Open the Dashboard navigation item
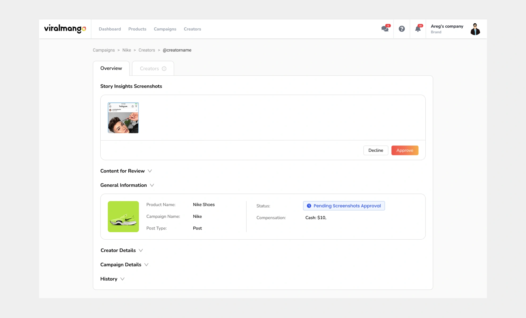This screenshot has height=318, width=526. click(110, 29)
